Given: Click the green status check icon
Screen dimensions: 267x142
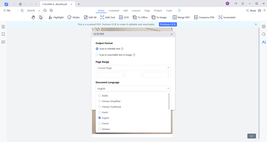Looking at the screenshot, I should [x=179, y=10].
